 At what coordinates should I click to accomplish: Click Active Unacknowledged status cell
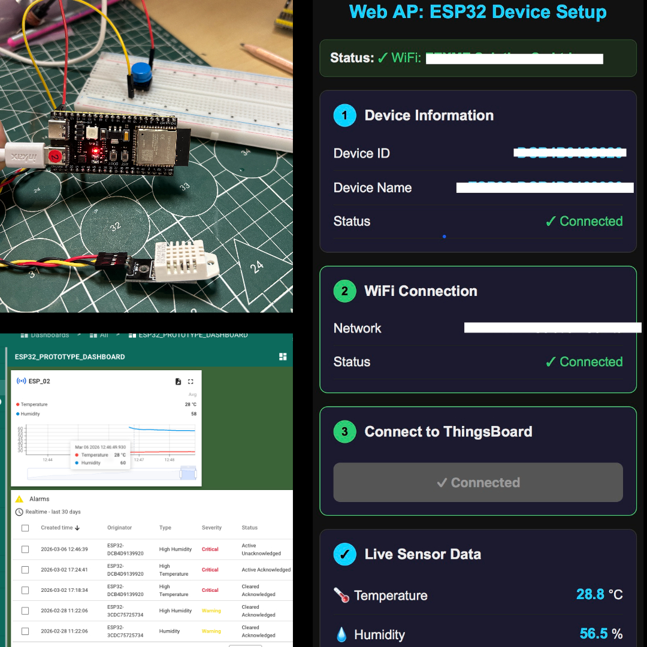261,549
